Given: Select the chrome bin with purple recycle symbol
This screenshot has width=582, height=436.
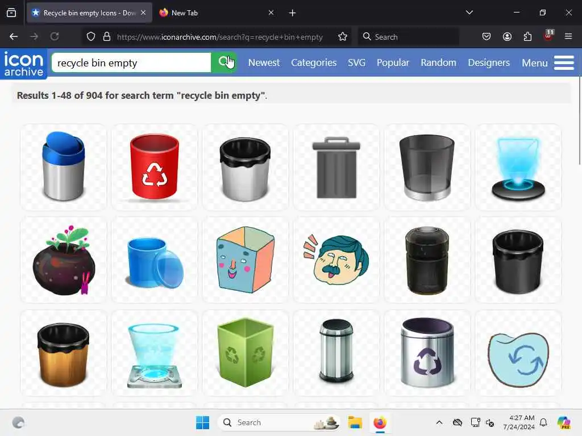Looking at the screenshot, I should 427,353.
